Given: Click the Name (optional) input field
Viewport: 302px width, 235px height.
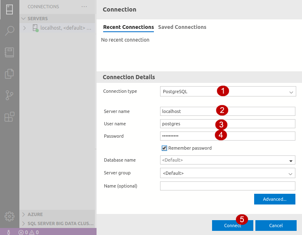Looking at the screenshot, I should (x=228, y=186).
